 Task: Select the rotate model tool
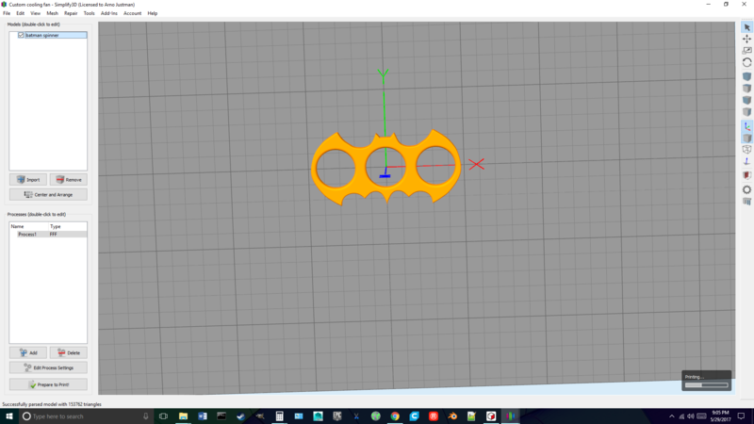[x=746, y=62]
